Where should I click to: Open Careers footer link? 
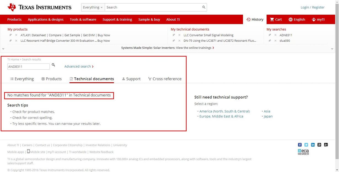pyautogui.click(x=27, y=145)
